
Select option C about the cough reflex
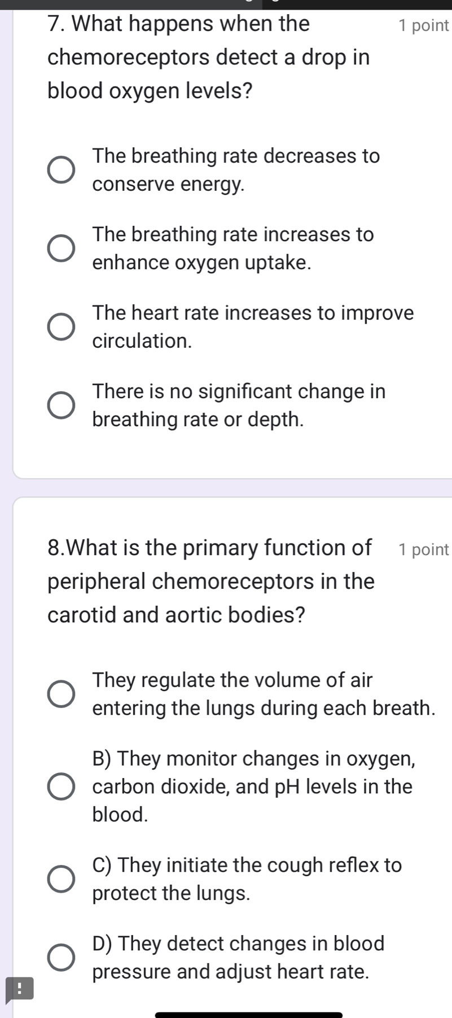60,878
